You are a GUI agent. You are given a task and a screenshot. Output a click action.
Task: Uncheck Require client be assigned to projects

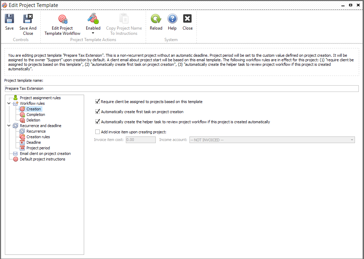click(x=97, y=101)
